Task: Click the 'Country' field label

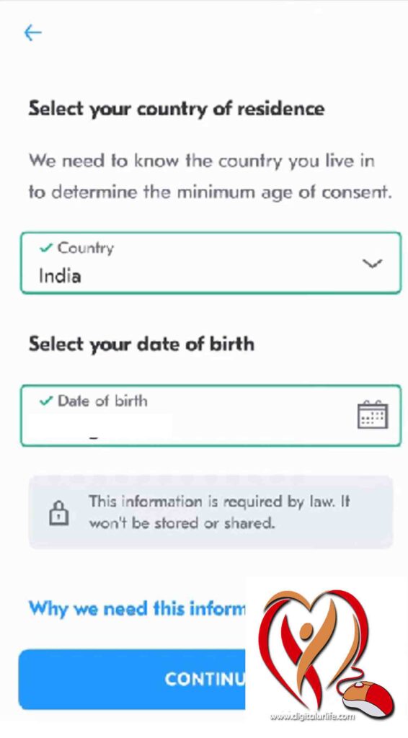Action: click(x=85, y=249)
